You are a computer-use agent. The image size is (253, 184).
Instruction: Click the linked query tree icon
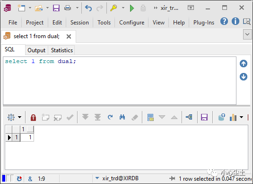click(189, 117)
